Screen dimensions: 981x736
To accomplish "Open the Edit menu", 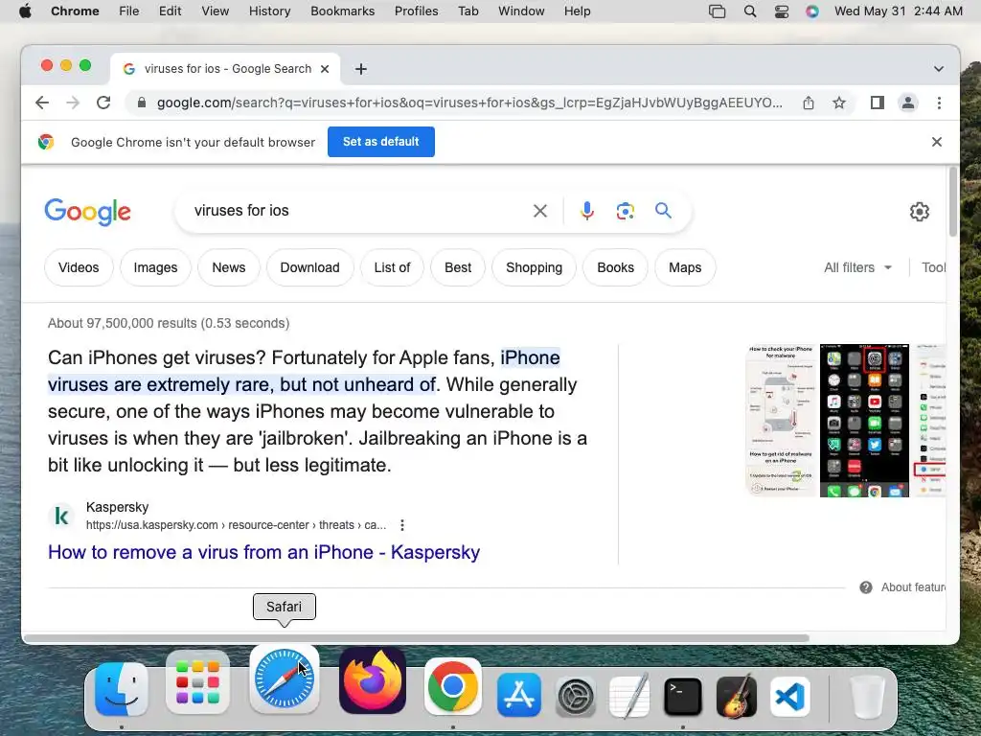I will tap(171, 11).
